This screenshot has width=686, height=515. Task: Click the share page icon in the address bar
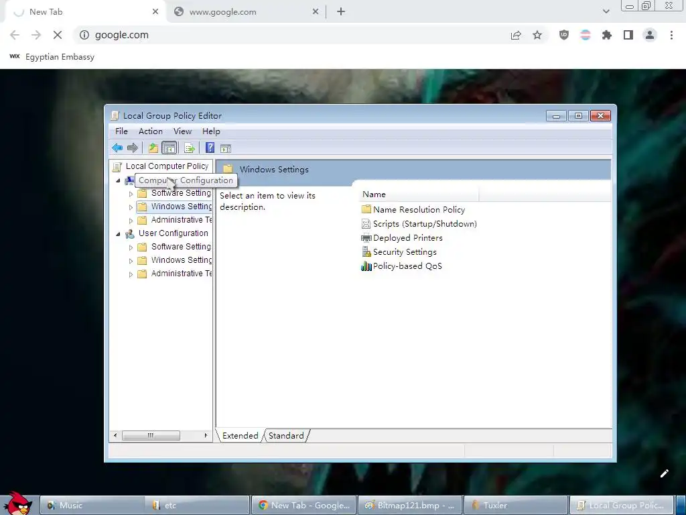pos(516,35)
